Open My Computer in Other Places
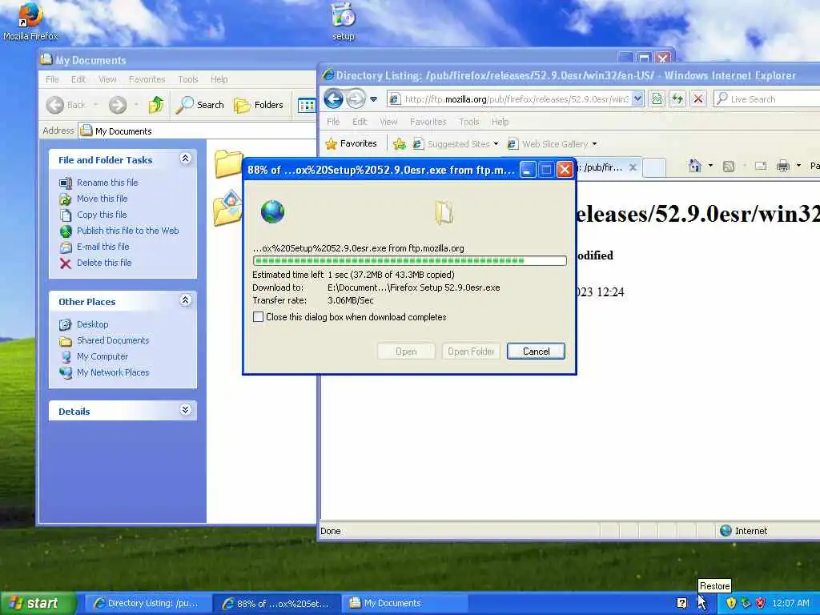Screen dimensions: 820x615 [x=102, y=356]
